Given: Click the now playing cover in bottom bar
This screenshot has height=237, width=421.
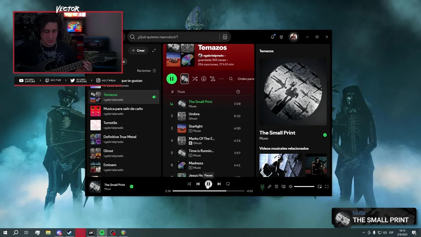Looking at the screenshot, I should [x=95, y=187].
